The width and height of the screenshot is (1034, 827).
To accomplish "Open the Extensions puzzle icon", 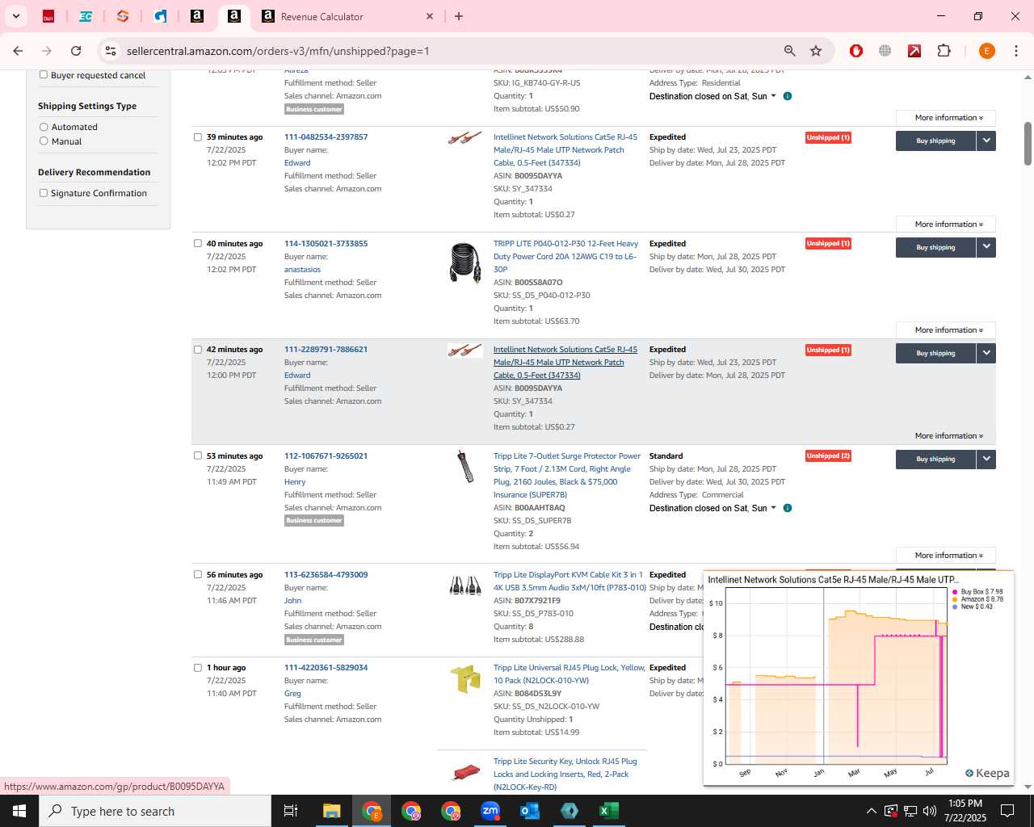I will (944, 51).
